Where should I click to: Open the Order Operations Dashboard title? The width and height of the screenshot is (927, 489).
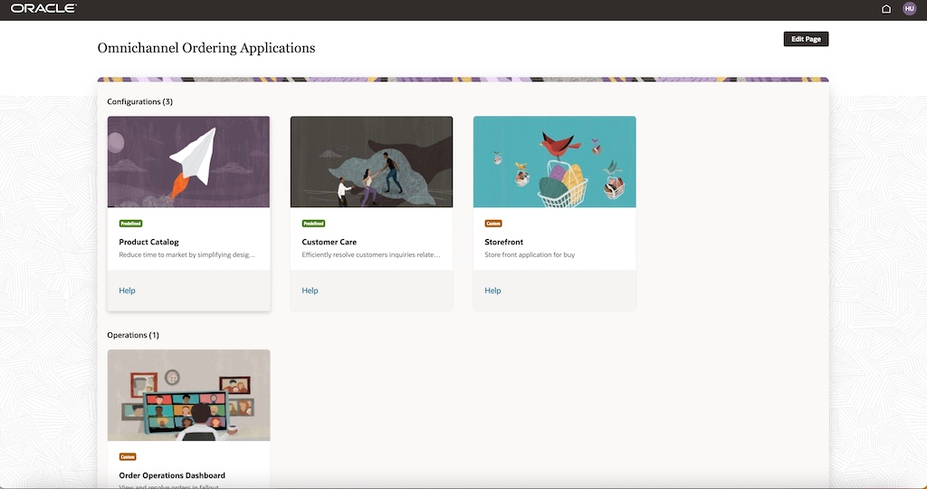[172, 475]
